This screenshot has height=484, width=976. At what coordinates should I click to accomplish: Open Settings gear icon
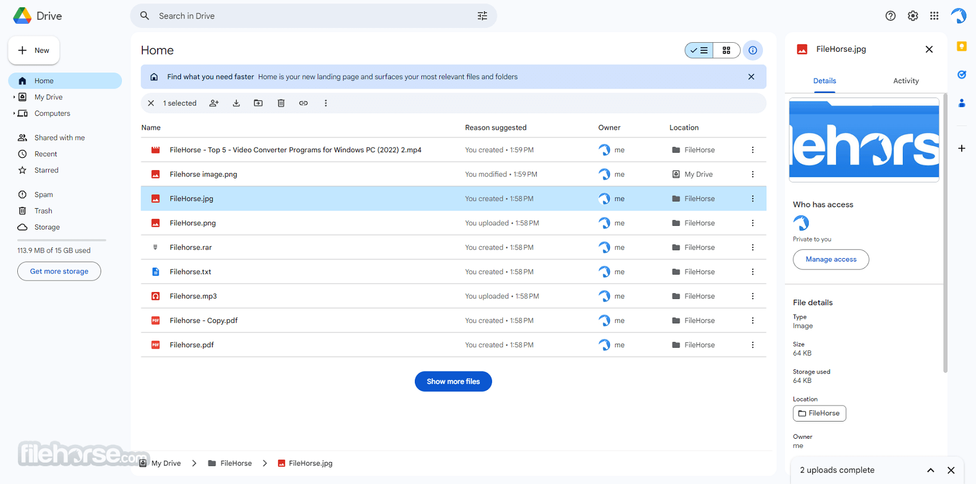913,16
